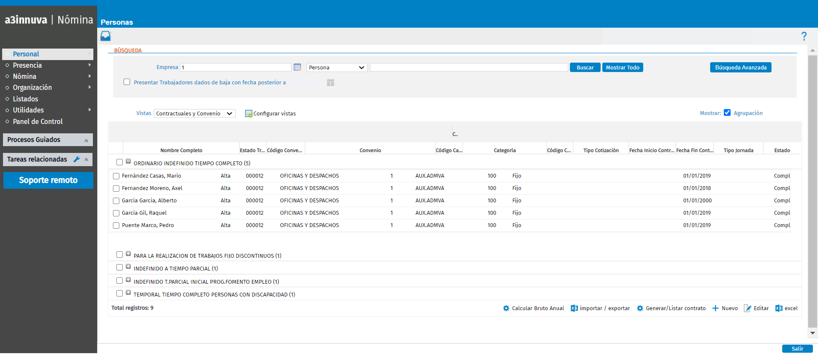Sort by Nombre Completo column header

181,150
